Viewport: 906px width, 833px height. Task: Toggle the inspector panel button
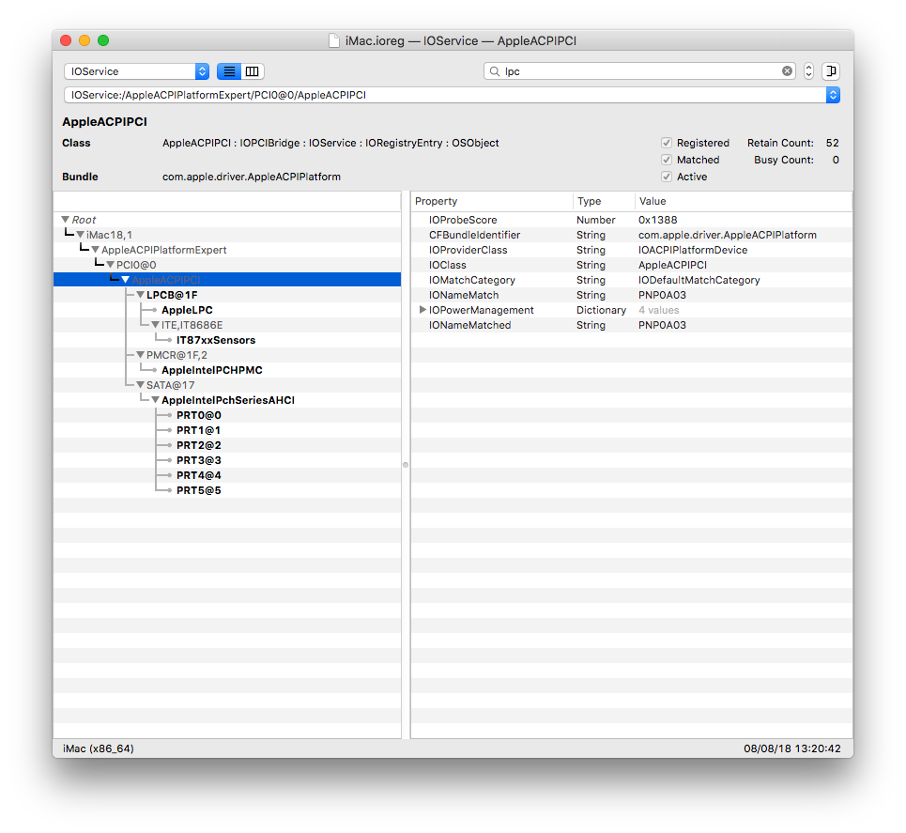tap(831, 71)
